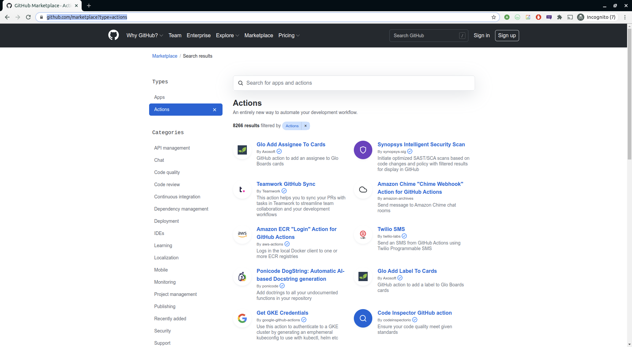Remove the Actions type filter with the sidebar X
This screenshot has height=347, width=632.
point(215,110)
